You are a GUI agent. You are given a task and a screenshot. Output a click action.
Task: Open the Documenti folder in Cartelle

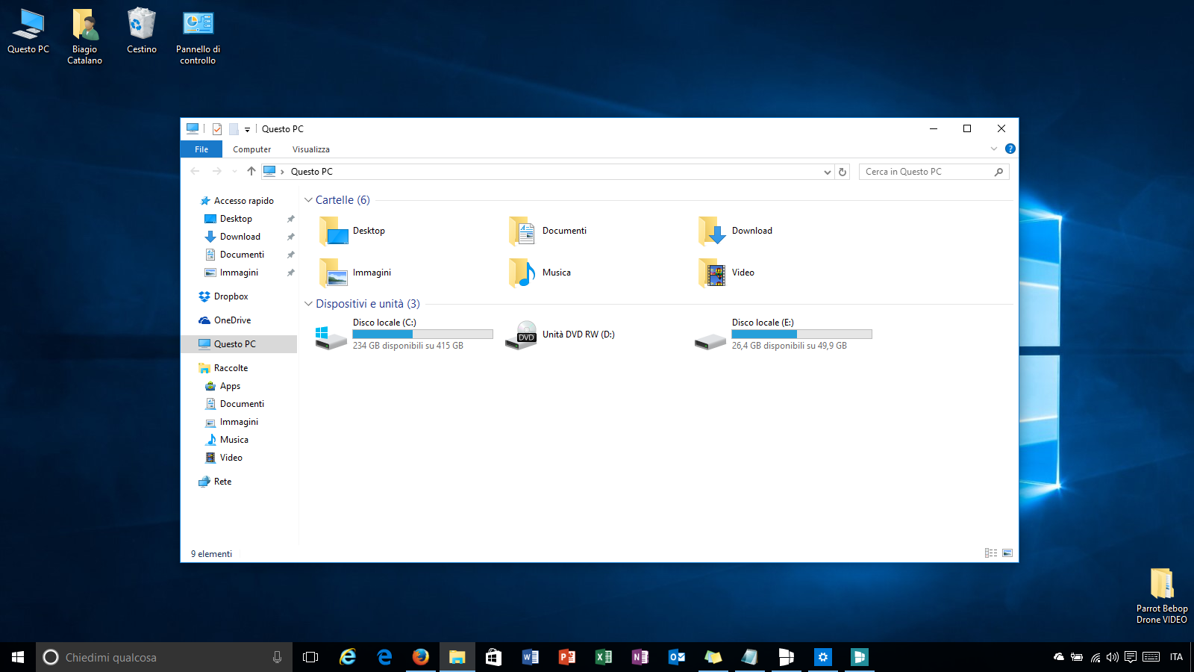[x=548, y=231]
